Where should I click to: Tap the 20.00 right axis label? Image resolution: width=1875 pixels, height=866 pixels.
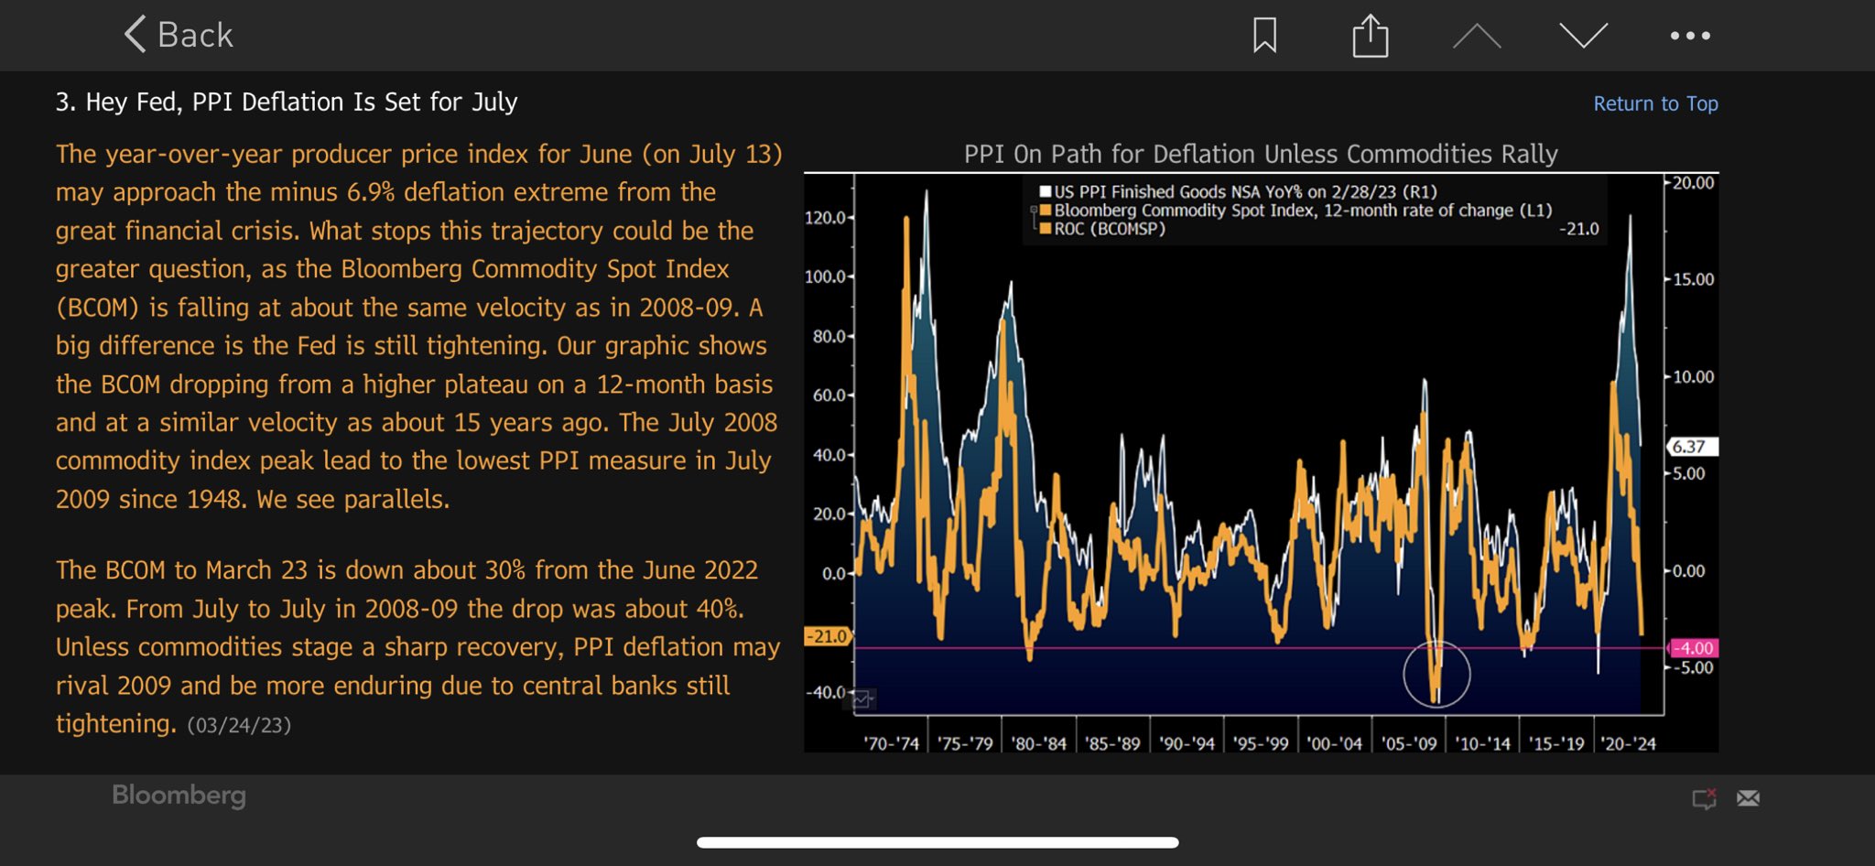pyautogui.click(x=1693, y=183)
